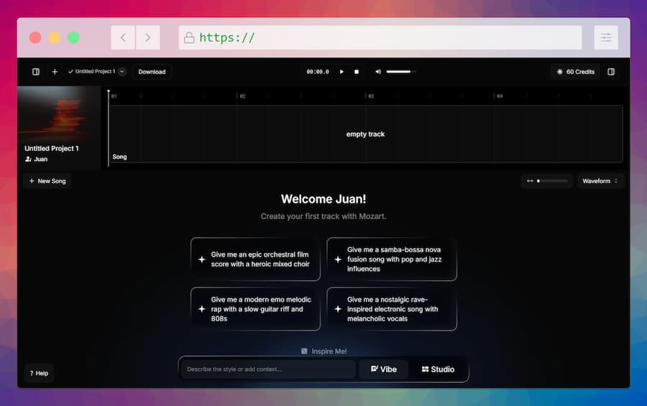The width and height of the screenshot is (647, 406).
Task: Expand the Untitled Project 1 dropdown chevron
Action: point(122,71)
